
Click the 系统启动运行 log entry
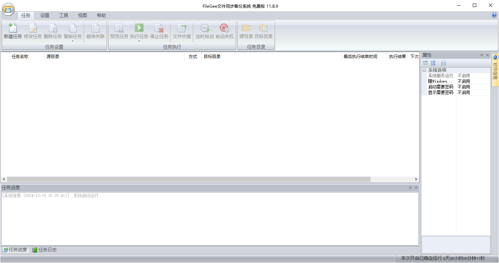(x=50, y=196)
